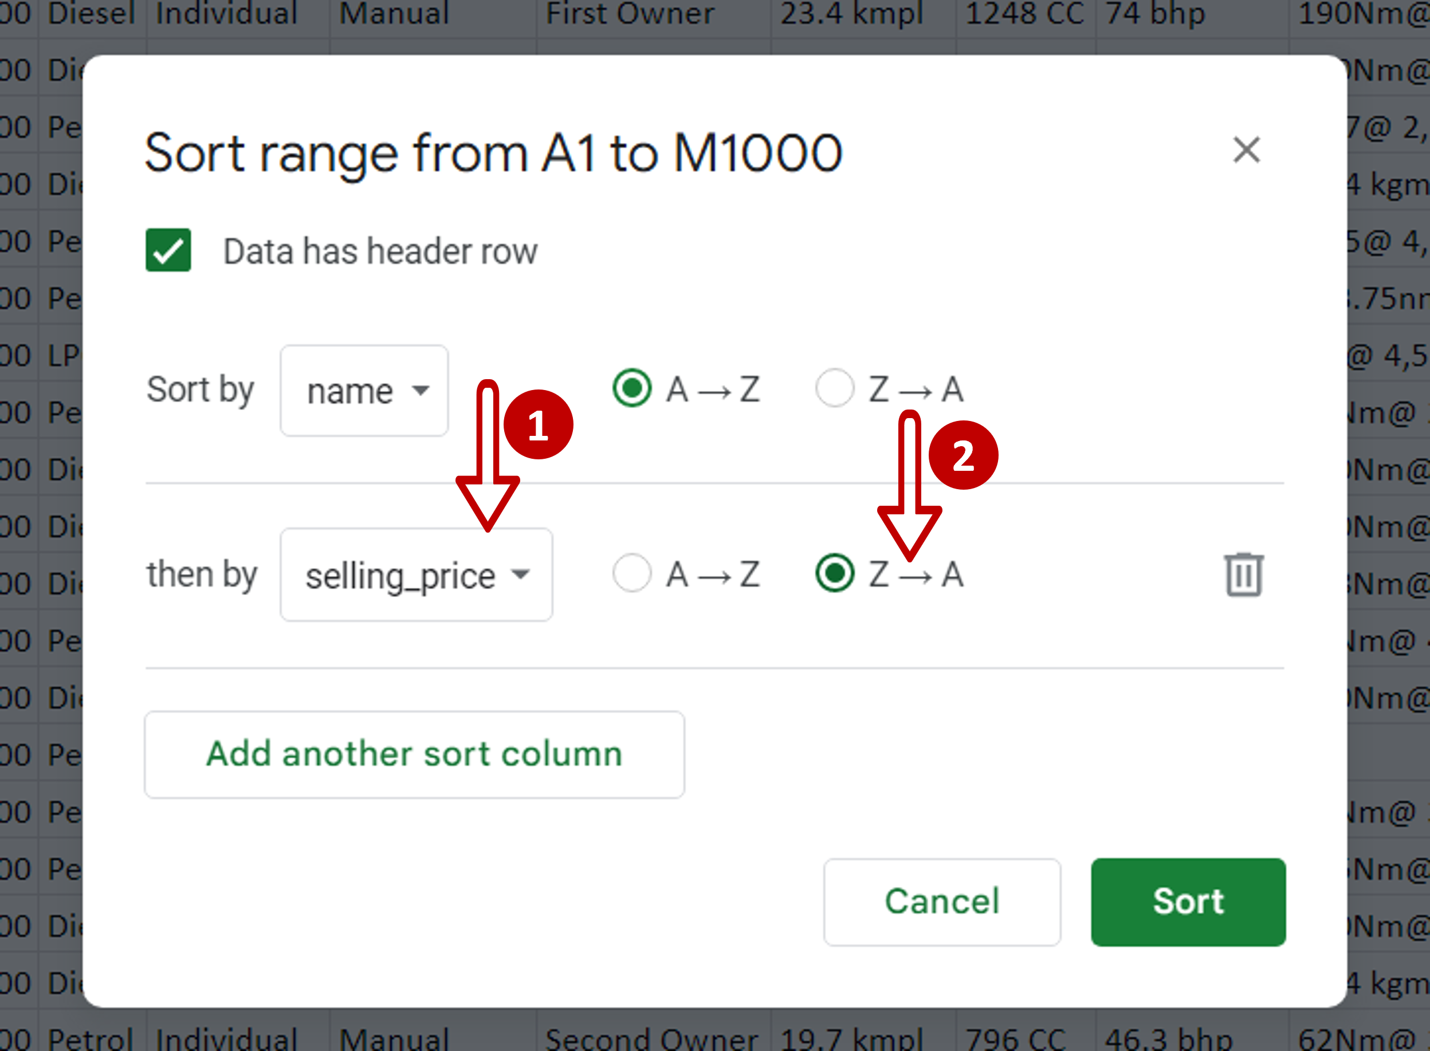This screenshot has height=1051, width=1430.
Task: Click the red number 2 annotation badge
Action: 963,455
